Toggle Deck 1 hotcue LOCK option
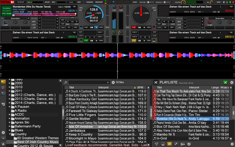Viewport: 235px width, 147px height. tap(37, 25)
